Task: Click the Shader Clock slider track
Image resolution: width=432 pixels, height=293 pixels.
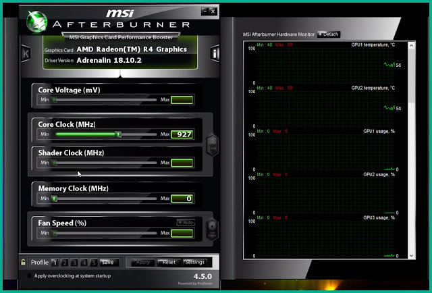Action: pyautogui.click(x=105, y=163)
